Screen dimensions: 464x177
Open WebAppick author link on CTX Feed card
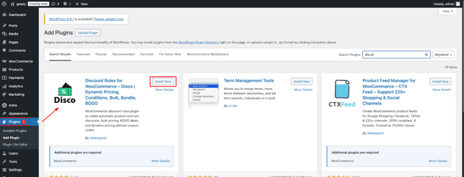[x=376, y=133]
